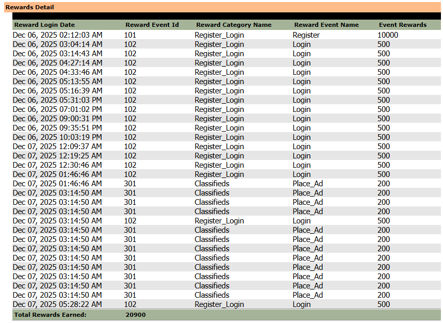Click the Event Rewards column header
443x323 pixels.
point(403,25)
